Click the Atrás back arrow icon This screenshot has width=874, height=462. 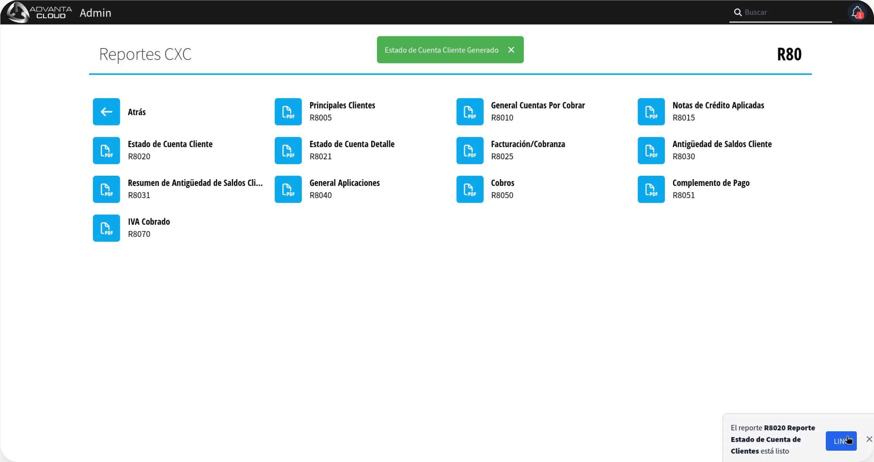click(x=106, y=112)
